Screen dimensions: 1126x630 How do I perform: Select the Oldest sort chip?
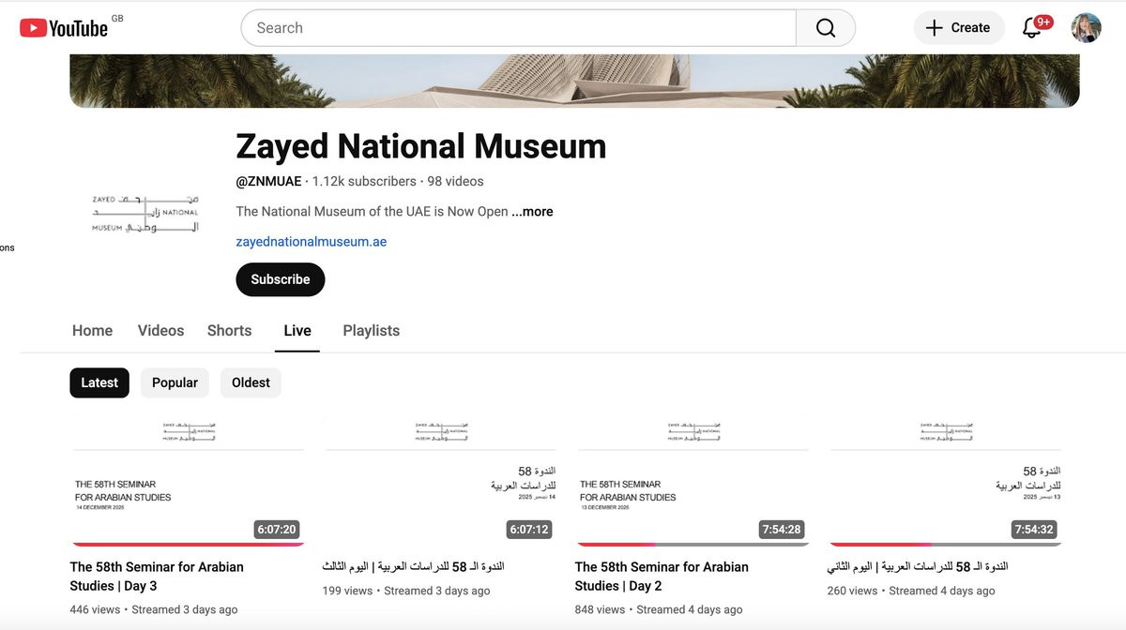(251, 382)
